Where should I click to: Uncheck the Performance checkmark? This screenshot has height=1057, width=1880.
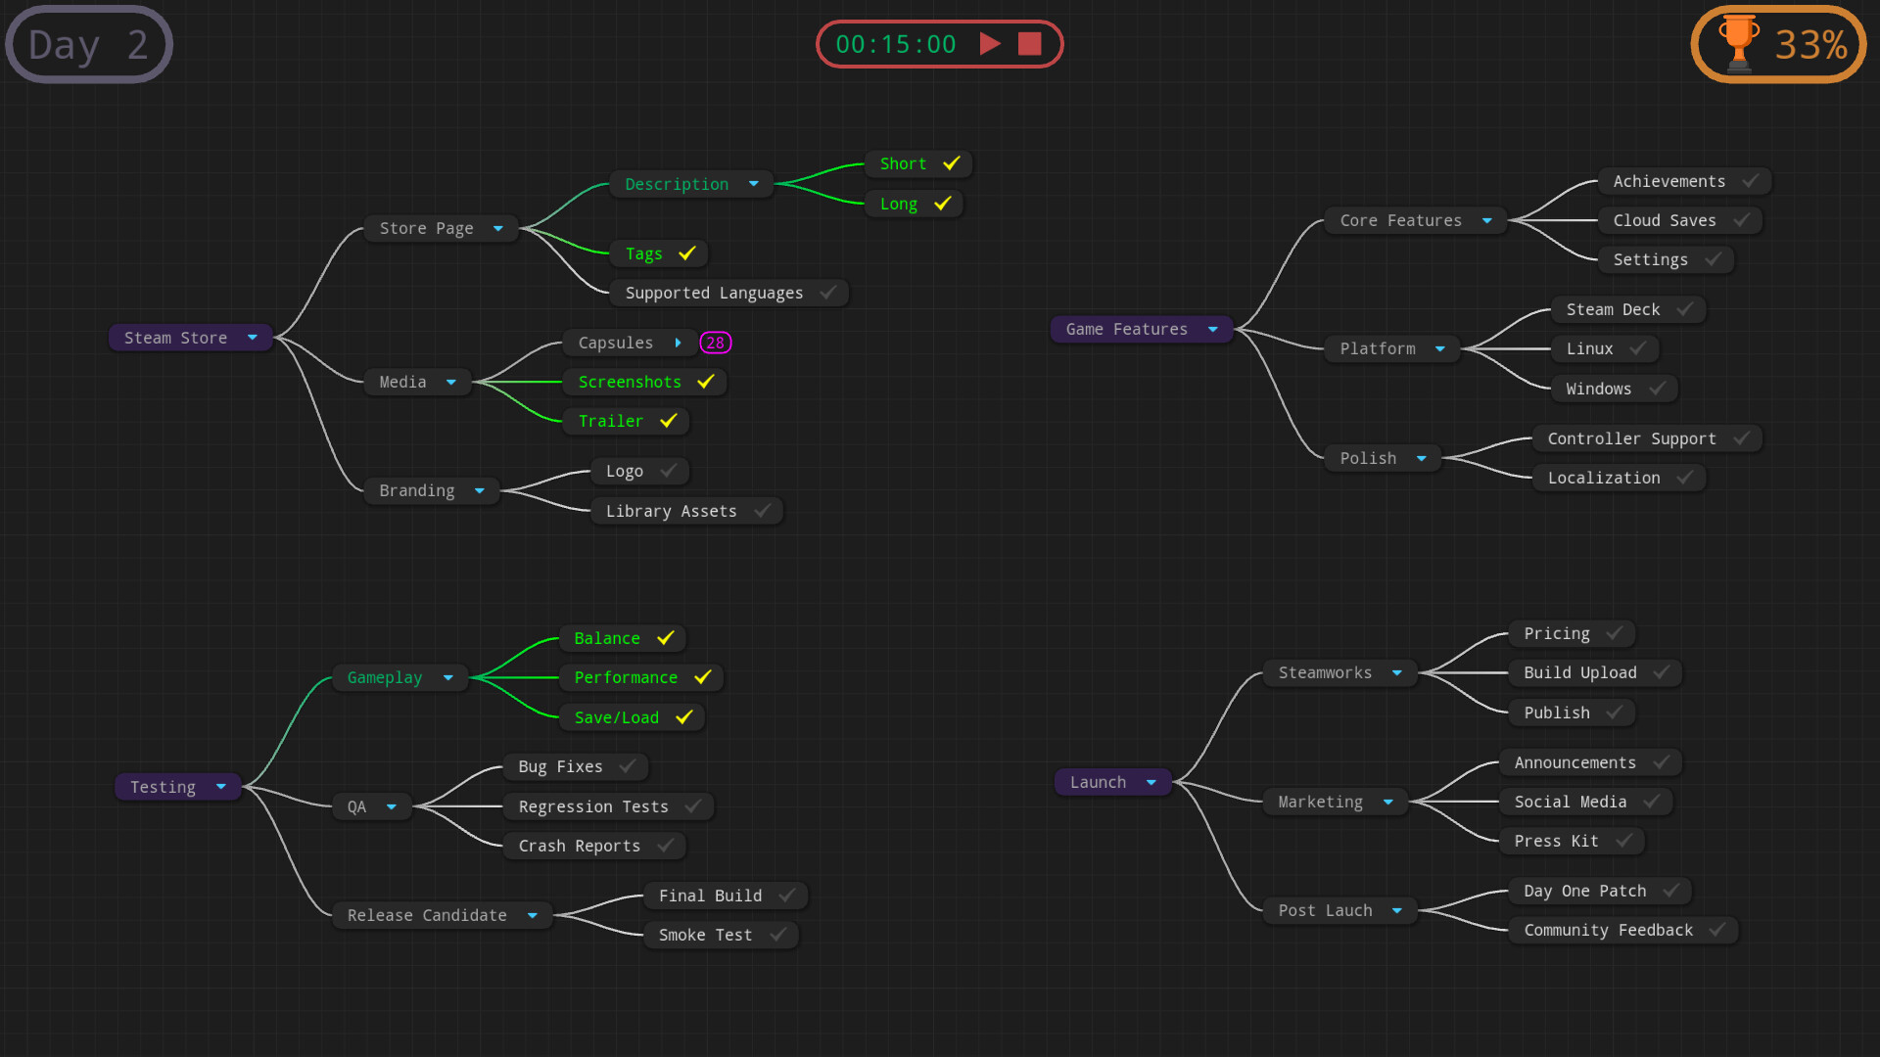pos(703,677)
